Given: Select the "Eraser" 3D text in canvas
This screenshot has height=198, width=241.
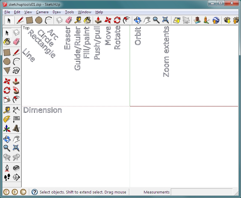Looking at the screenshot, I should click(x=67, y=38).
